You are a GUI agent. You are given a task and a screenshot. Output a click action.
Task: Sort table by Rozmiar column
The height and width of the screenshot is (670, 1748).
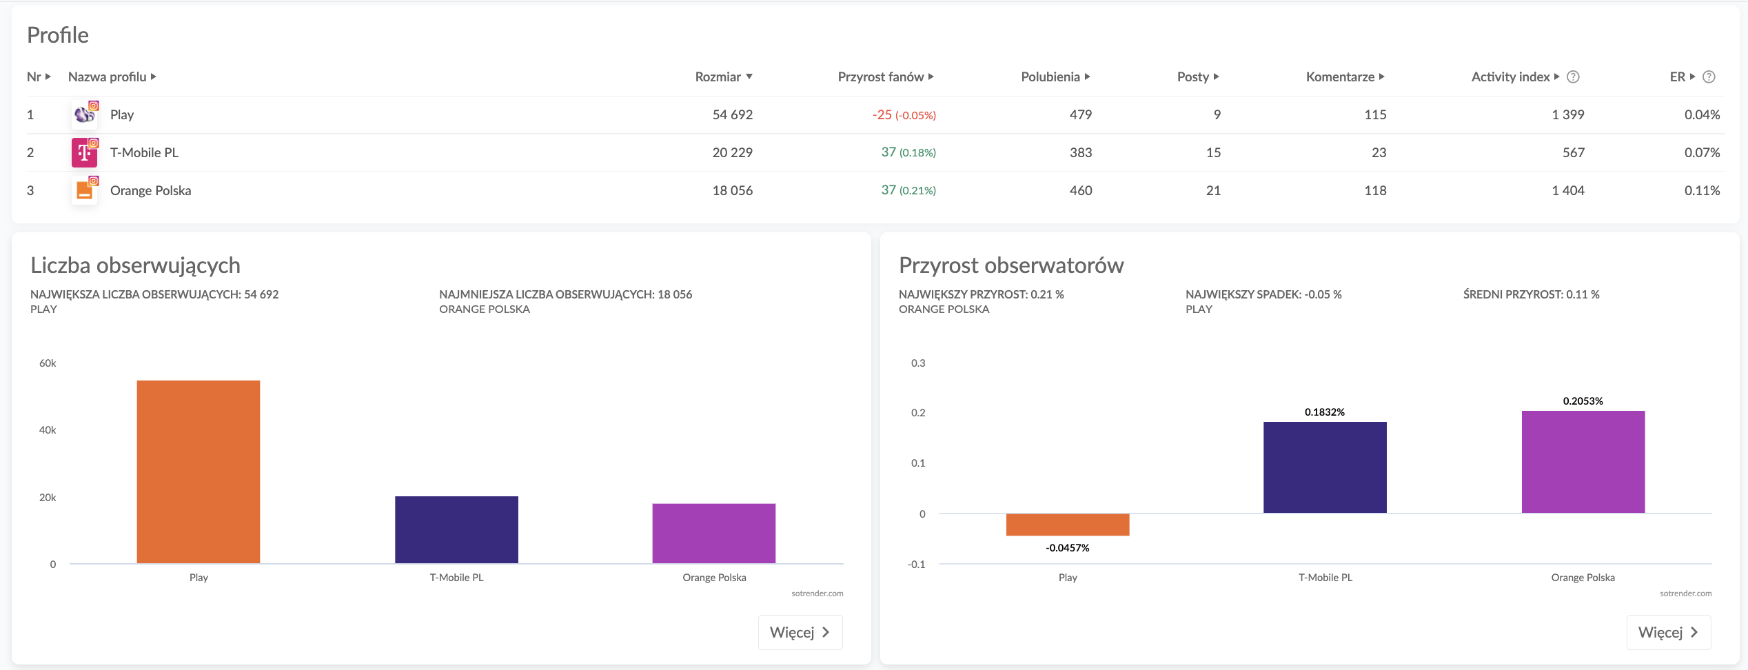pos(723,77)
